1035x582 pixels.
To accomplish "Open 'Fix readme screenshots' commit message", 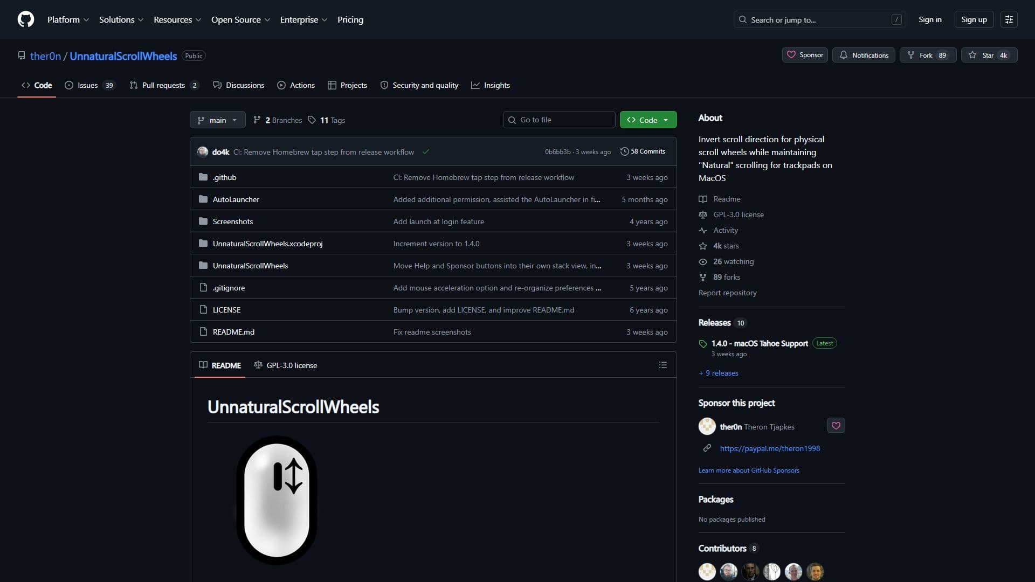I will (x=432, y=332).
